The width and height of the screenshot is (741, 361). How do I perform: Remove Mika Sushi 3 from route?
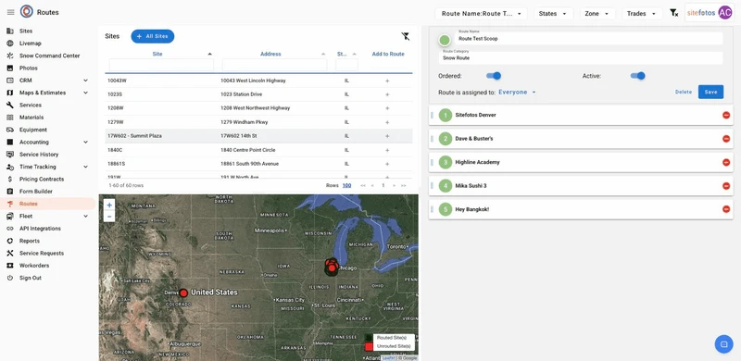[726, 186]
